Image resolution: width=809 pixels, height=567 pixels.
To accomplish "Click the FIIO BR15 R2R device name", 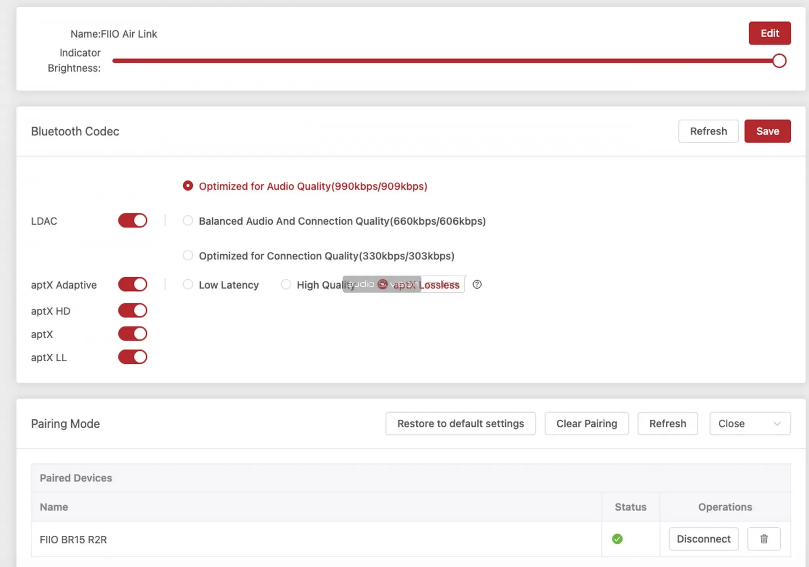I will [x=73, y=540].
